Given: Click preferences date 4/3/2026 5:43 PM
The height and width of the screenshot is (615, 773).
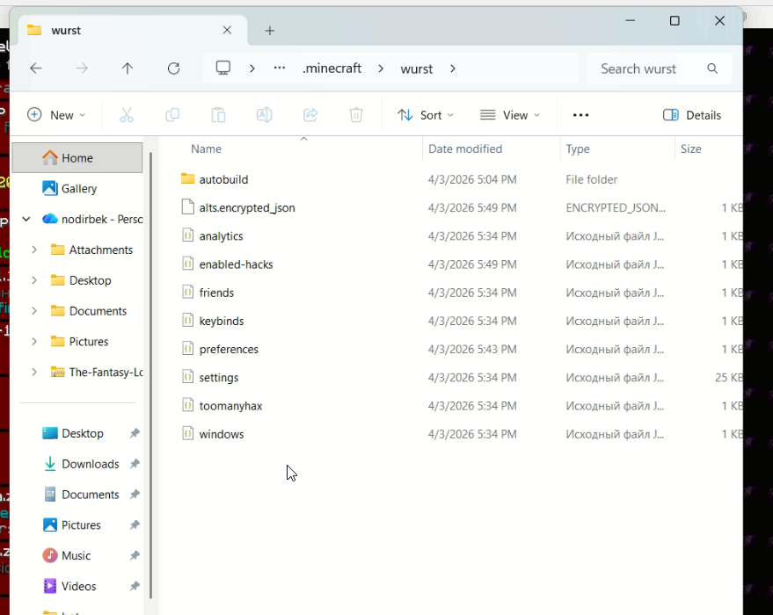Looking at the screenshot, I should pos(472,349).
